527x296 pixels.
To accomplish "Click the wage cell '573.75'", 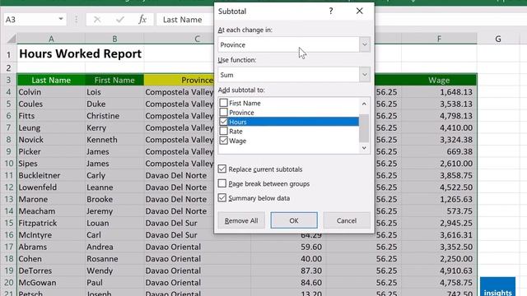I will 439,211.
